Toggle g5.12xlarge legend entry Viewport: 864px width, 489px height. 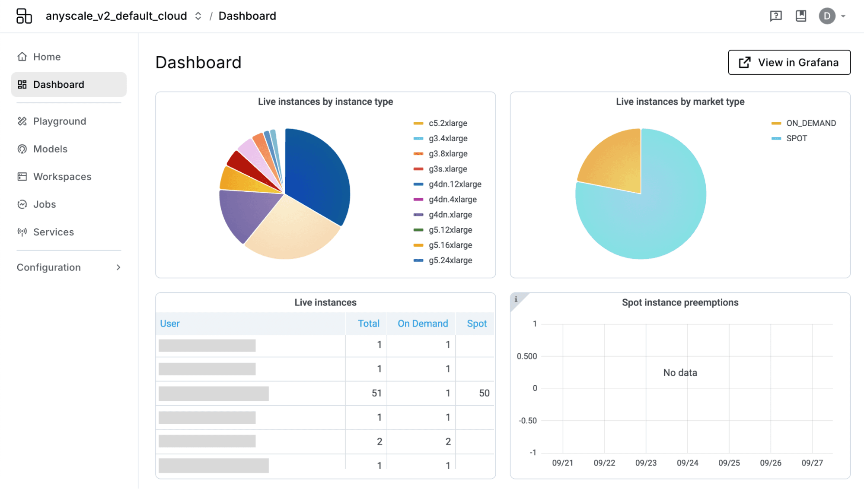[x=443, y=230]
